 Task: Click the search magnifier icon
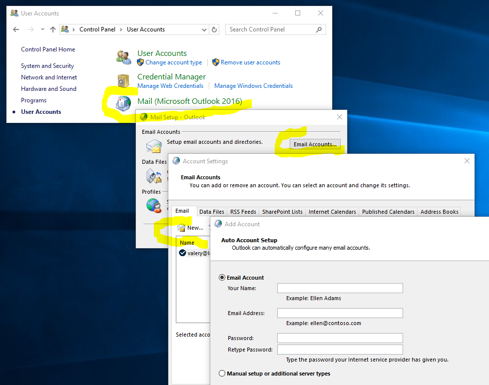(x=319, y=29)
